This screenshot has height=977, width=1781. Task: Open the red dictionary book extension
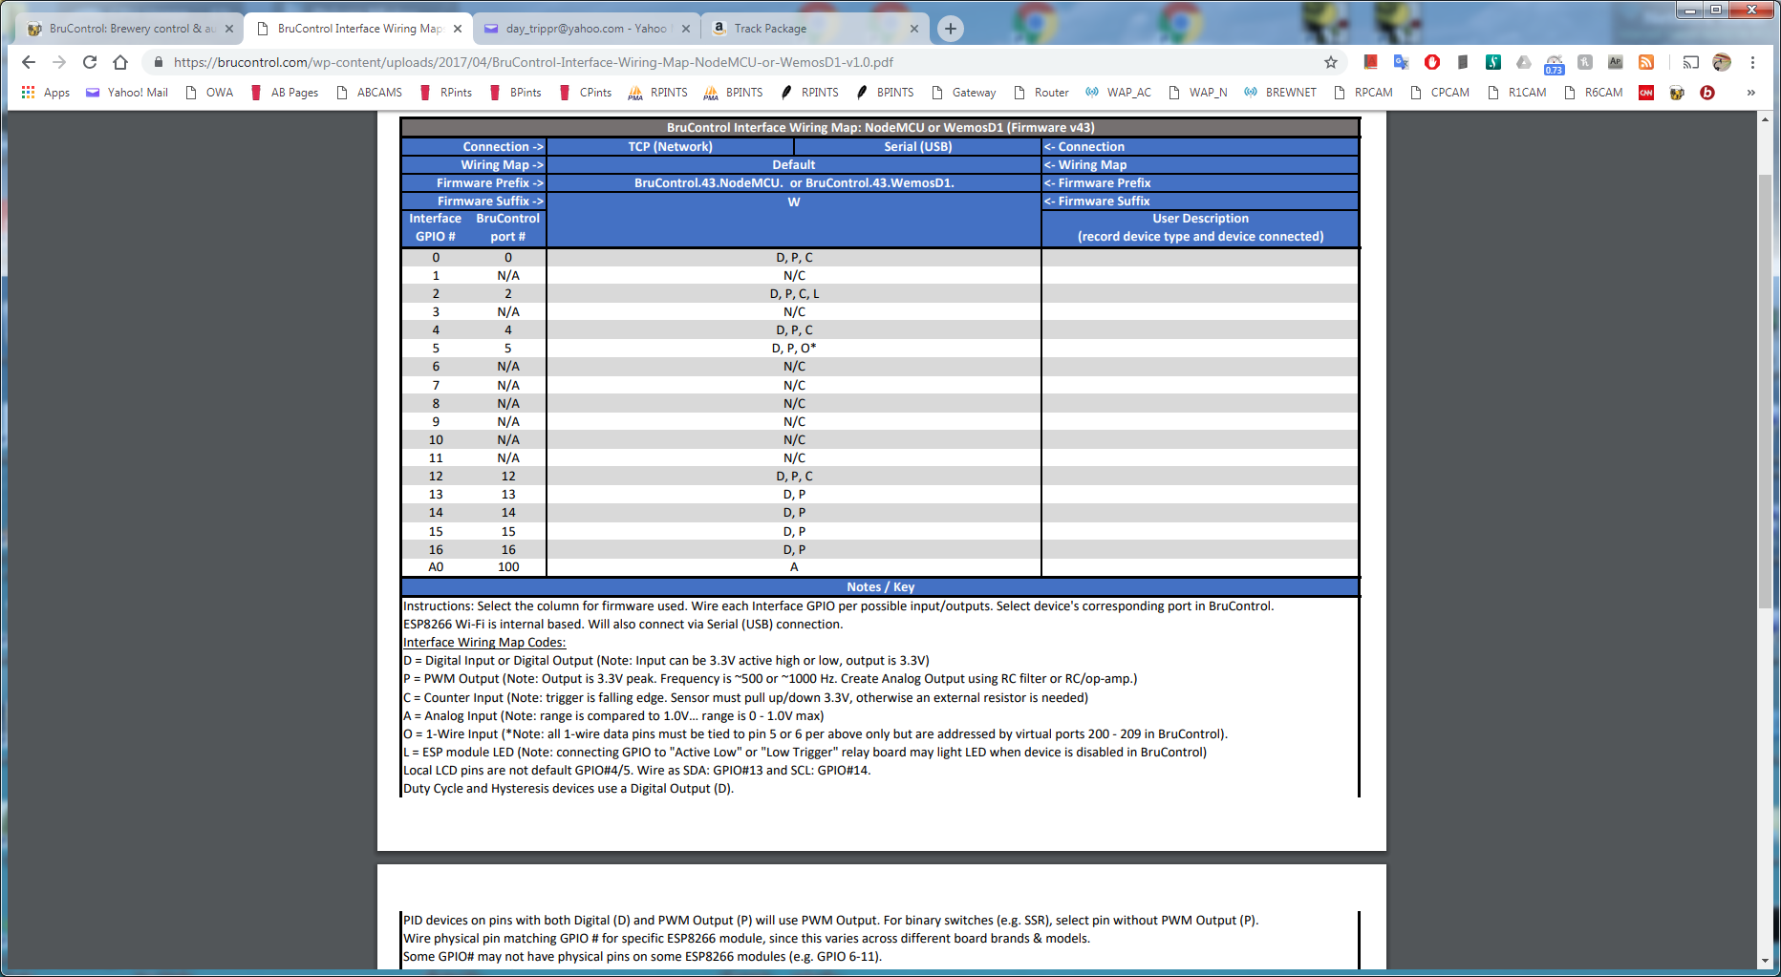tap(1370, 62)
